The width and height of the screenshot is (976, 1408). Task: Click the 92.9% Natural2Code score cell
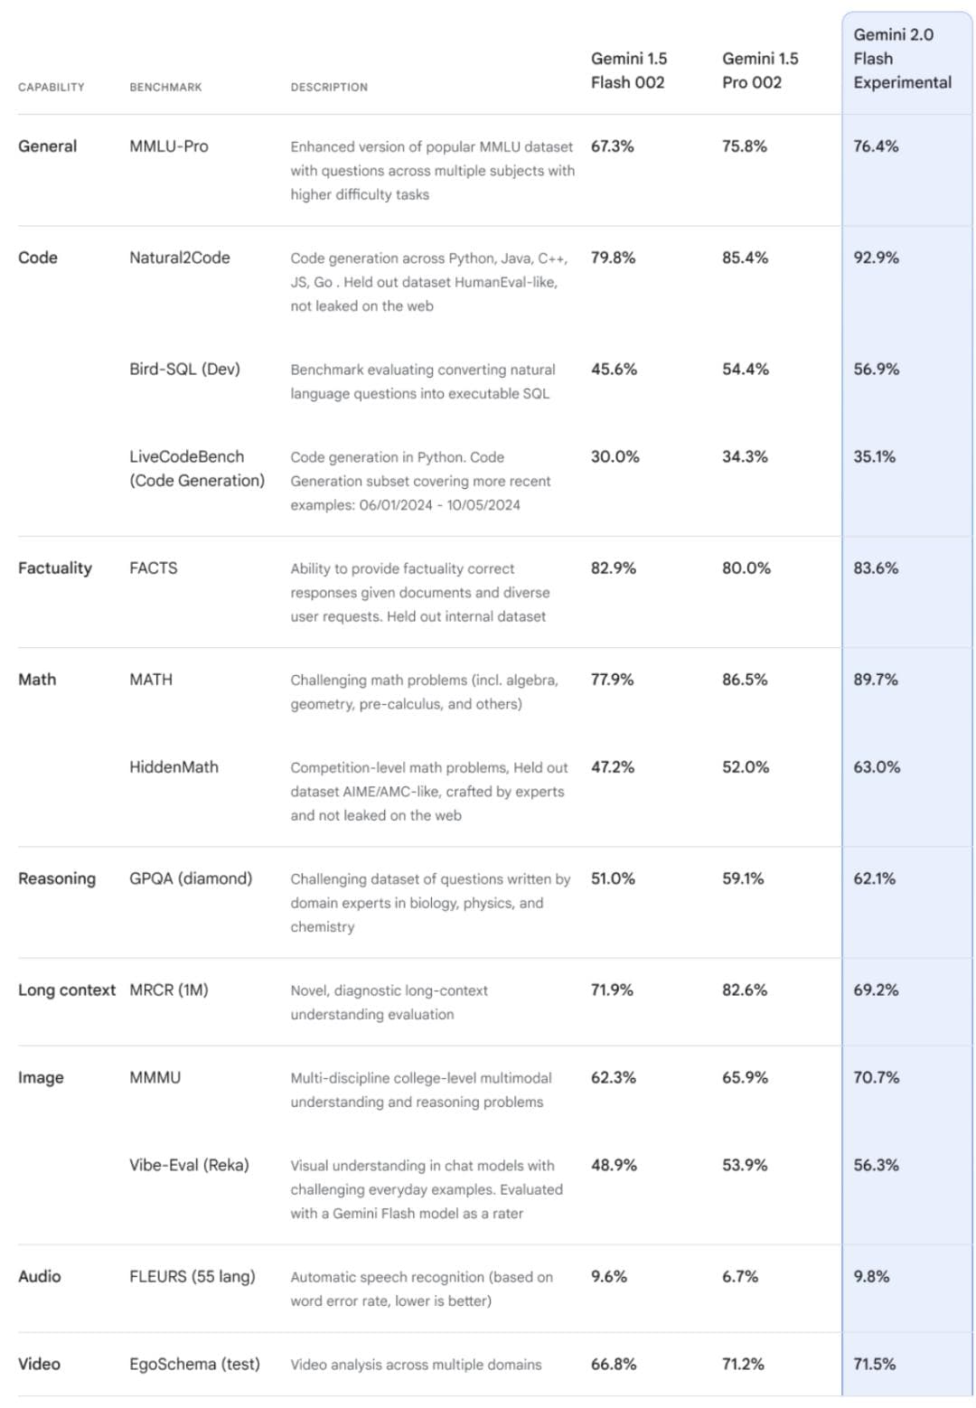pyautogui.click(x=876, y=258)
